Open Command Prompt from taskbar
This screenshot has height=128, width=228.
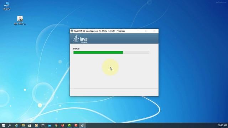pos(43,125)
